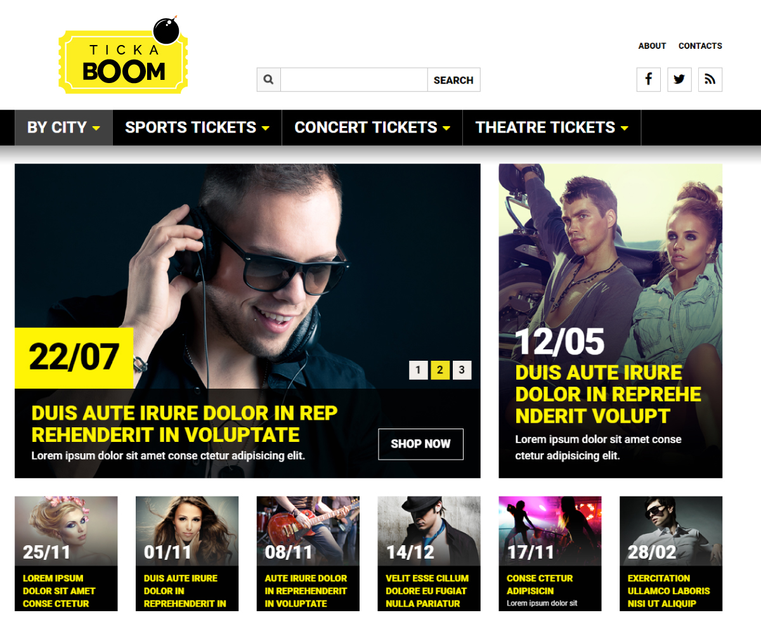Go to the About page link
The width and height of the screenshot is (761, 634).
point(652,46)
